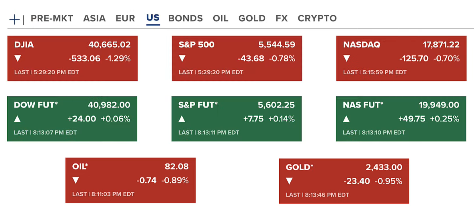474x213 pixels.
Task: Click the NAS FUT up arrow
Action: coord(346,119)
